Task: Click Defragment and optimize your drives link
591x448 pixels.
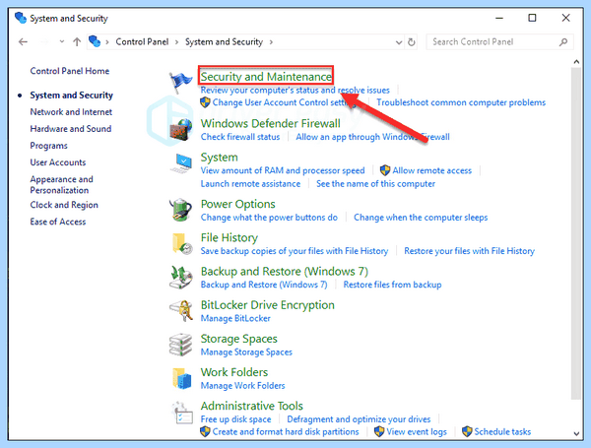Action: click(x=359, y=419)
